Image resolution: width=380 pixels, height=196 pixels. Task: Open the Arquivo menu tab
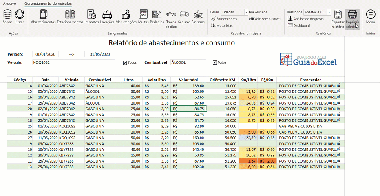tap(10, 3)
